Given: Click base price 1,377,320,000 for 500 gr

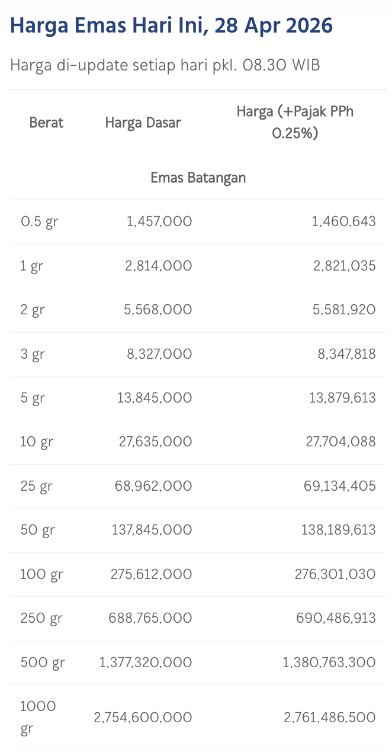Looking at the screenshot, I should click(145, 662).
